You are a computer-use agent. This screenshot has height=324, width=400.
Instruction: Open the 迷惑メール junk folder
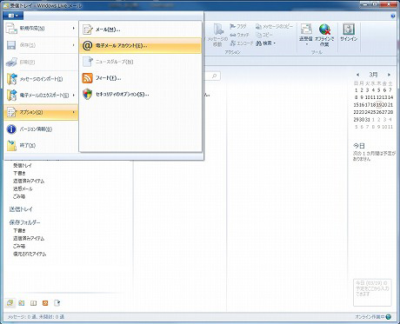pos(23,188)
